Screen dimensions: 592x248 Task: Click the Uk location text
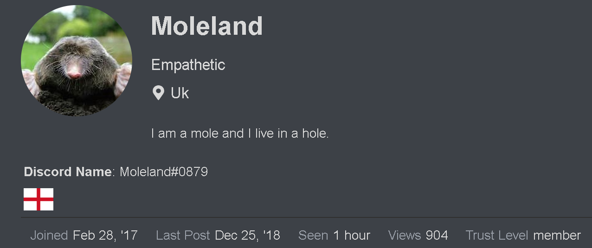(x=180, y=93)
